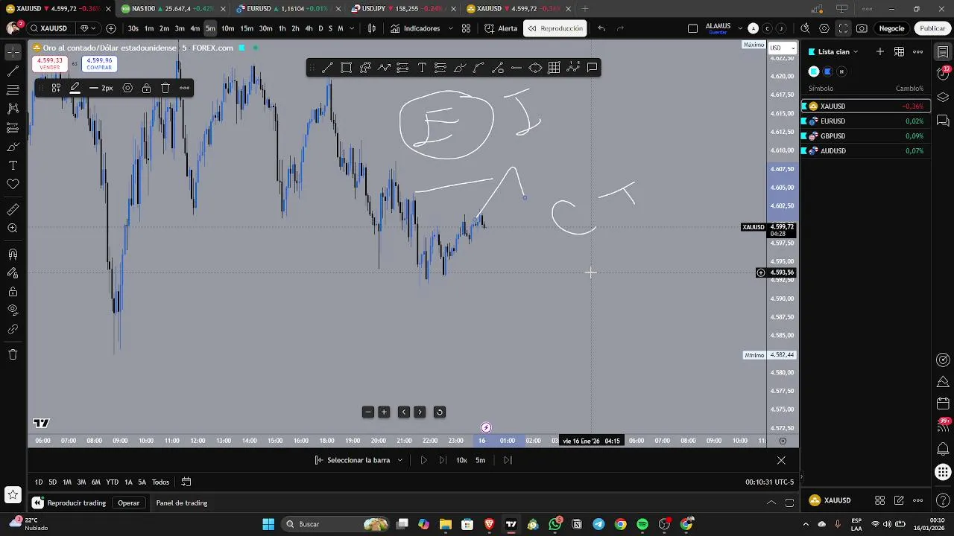Click the Publicar button
Screen dimensions: 954x536
pos(932,28)
